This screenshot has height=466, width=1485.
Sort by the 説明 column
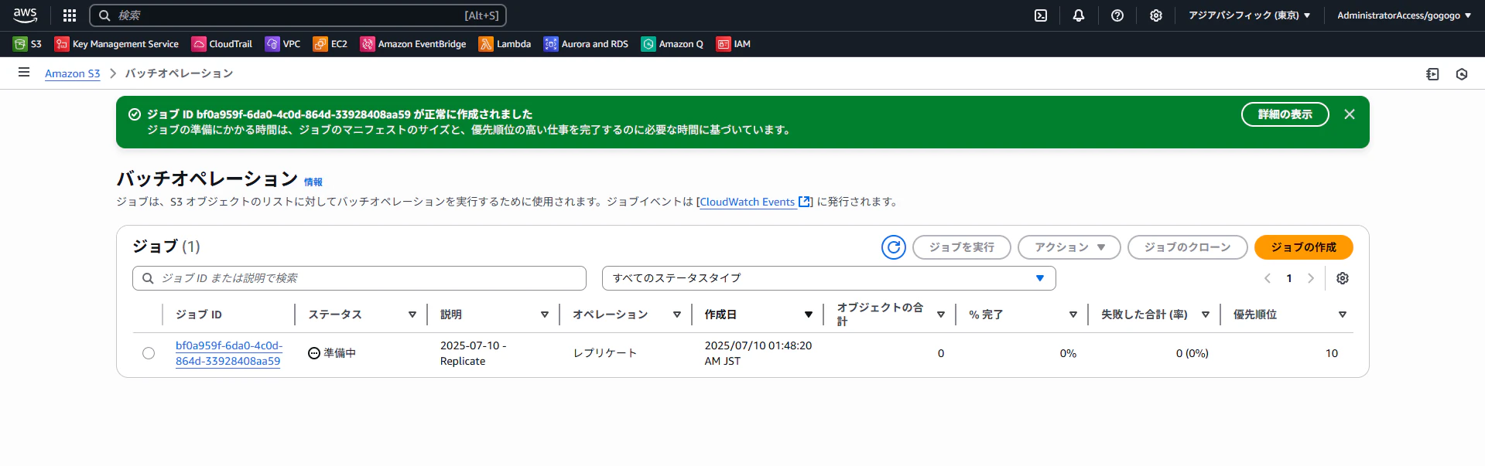point(545,315)
